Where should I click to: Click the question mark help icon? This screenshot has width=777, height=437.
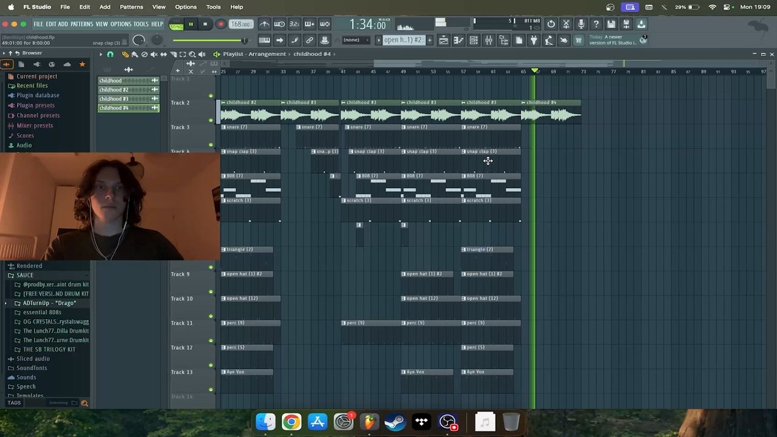[x=596, y=24]
